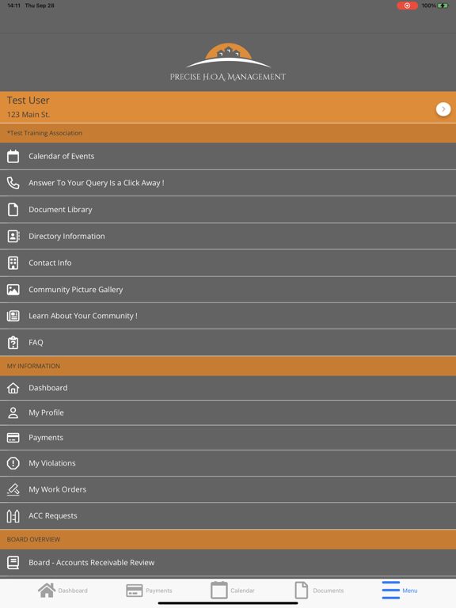
Task: Open Calendar of Events calendar icon
Action: pos(13,156)
